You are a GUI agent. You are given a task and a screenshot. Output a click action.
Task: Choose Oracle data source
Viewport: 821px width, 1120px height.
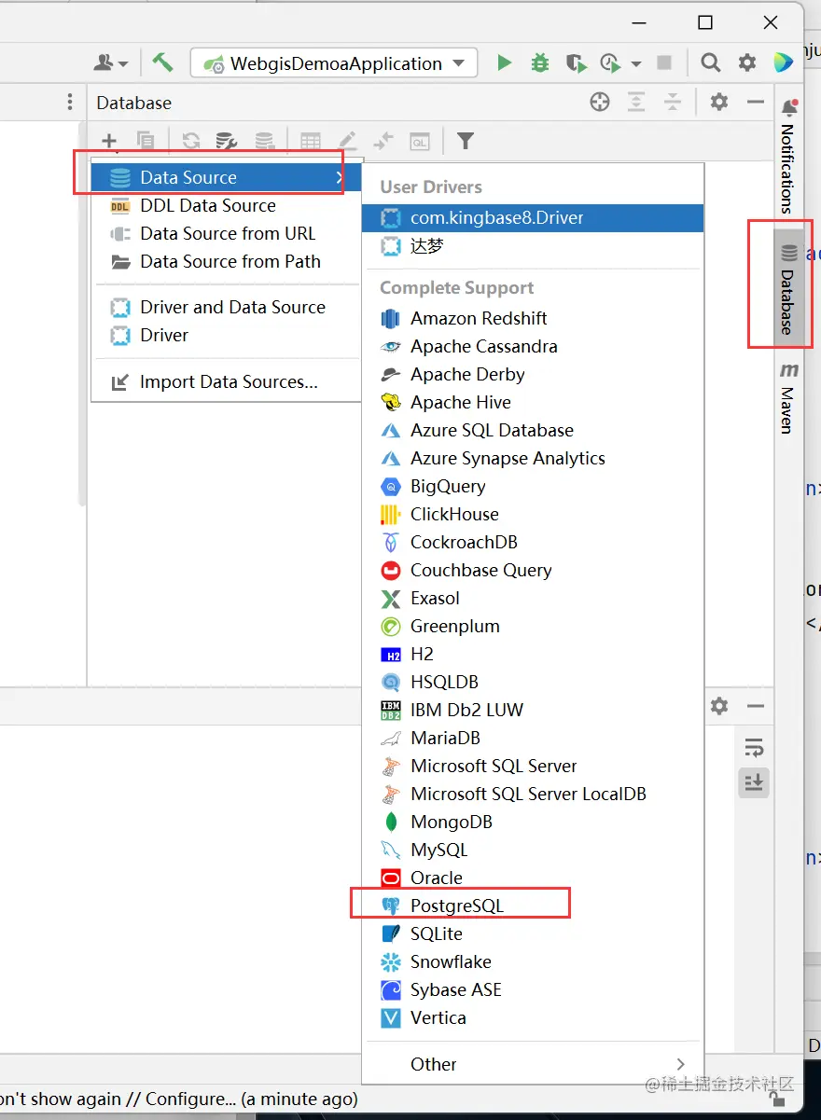pyautogui.click(x=533, y=878)
